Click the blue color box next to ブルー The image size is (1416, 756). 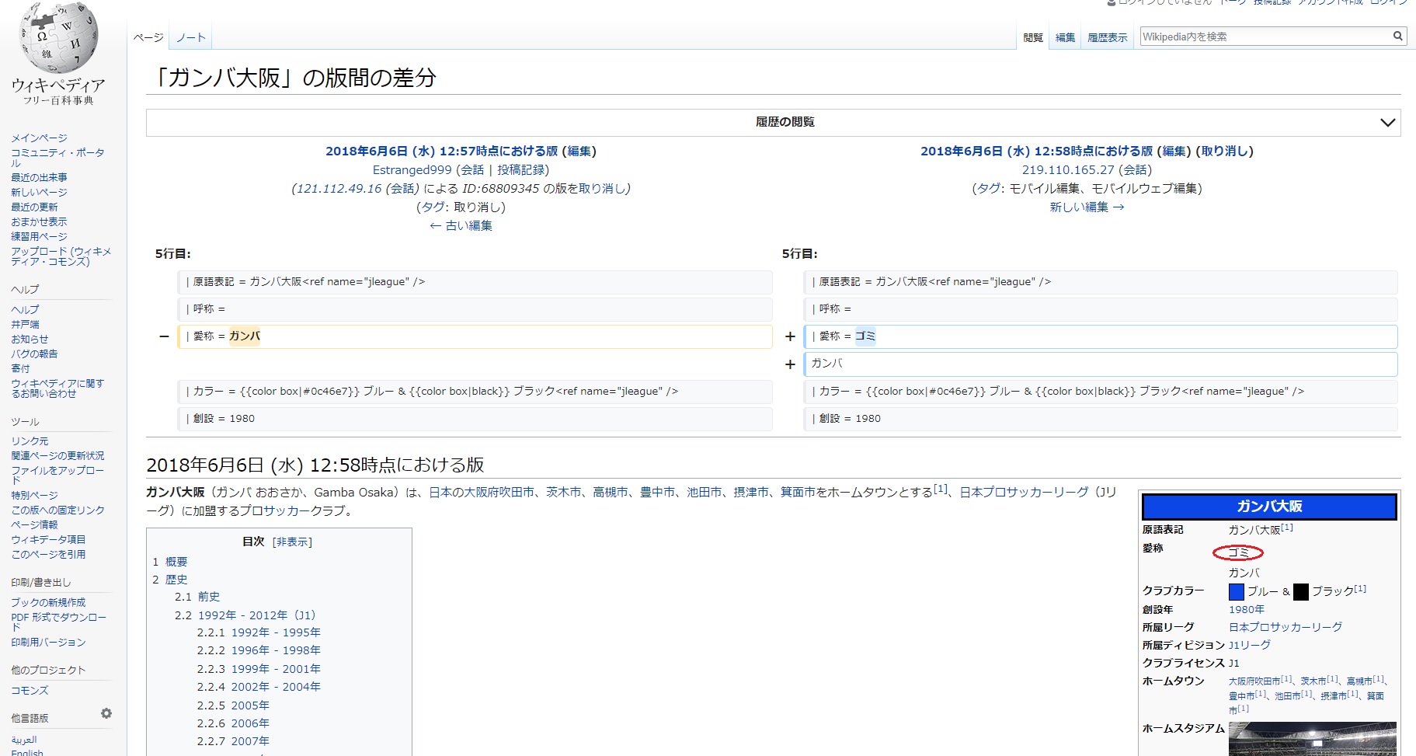[1236, 592]
